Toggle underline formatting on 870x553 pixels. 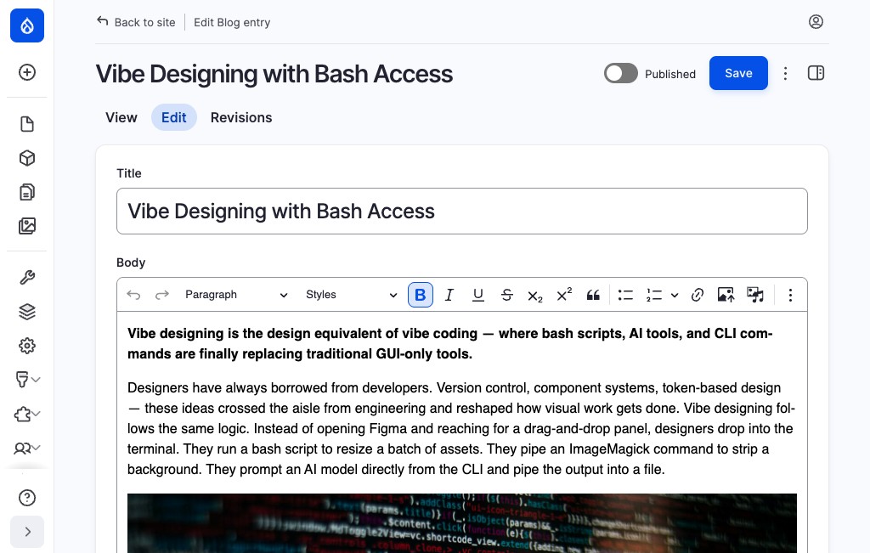tap(478, 295)
